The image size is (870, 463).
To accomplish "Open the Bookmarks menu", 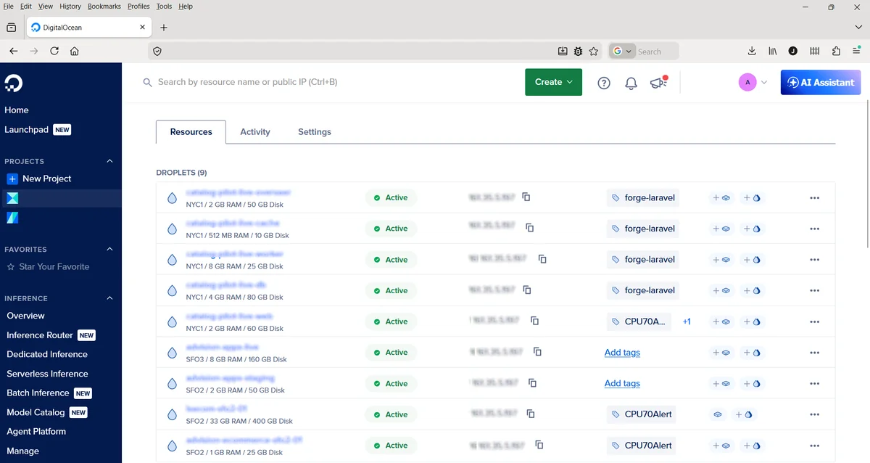I will pos(104,6).
